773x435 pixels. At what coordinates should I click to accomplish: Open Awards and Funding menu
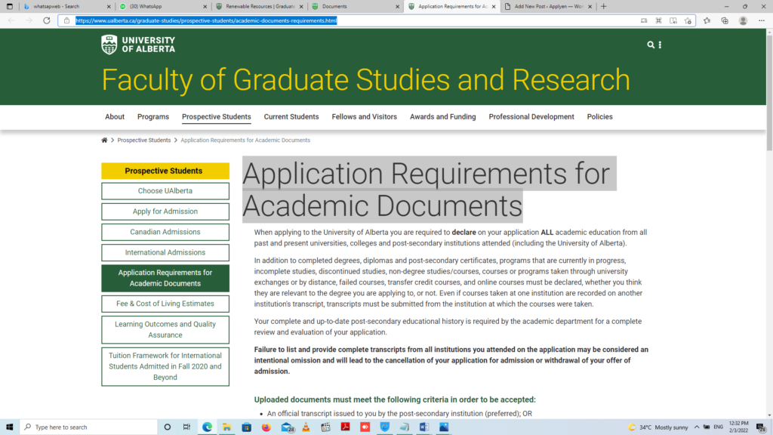pos(442,117)
